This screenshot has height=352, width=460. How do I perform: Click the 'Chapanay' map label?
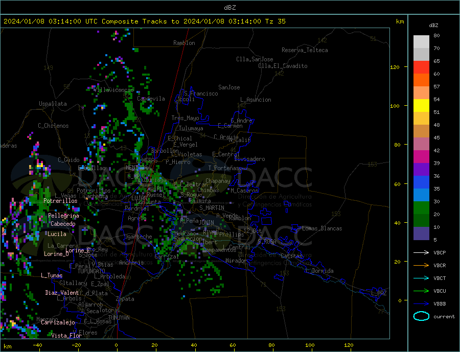pyautogui.click(x=218, y=181)
